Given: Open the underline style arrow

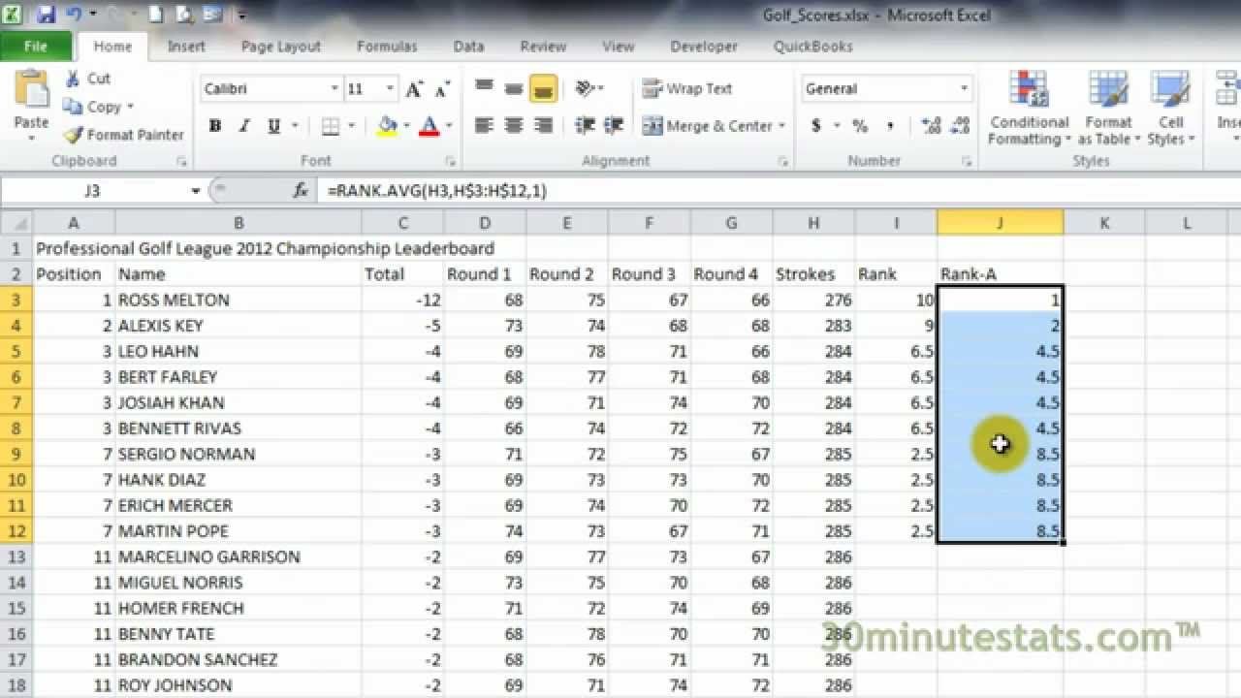Looking at the screenshot, I should click(293, 126).
